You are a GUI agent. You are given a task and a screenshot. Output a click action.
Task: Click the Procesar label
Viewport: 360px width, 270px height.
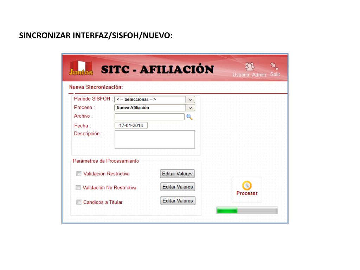coord(247,193)
